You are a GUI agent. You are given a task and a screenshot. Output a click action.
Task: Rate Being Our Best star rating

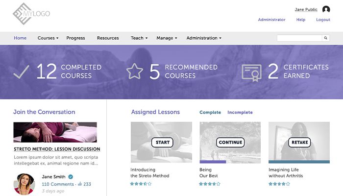click(210, 184)
